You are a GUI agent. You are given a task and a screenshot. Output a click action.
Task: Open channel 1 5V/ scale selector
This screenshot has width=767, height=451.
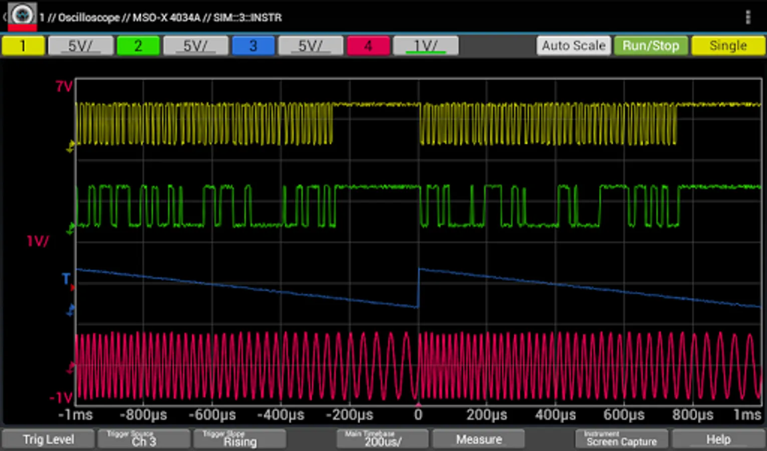pos(81,46)
